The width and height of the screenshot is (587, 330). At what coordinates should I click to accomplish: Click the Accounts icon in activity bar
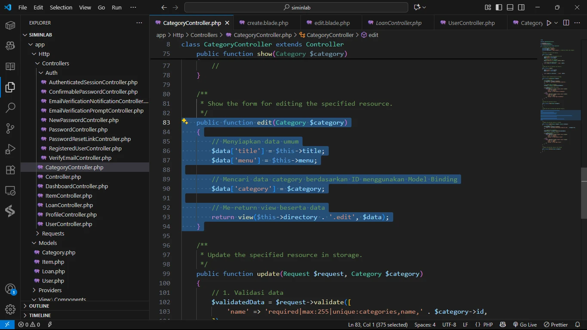(10, 289)
